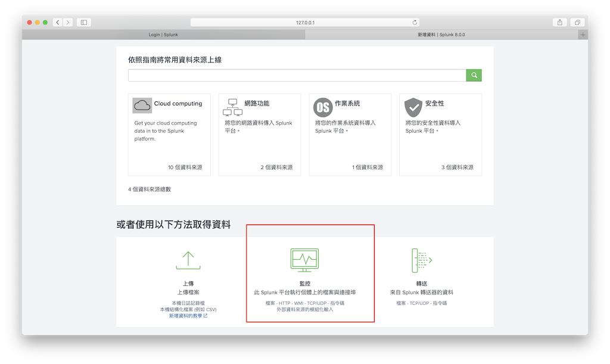Click the 1 個資料來源 count text
Image resolution: width=610 pixels, height=364 pixels.
pyautogui.click(x=368, y=167)
